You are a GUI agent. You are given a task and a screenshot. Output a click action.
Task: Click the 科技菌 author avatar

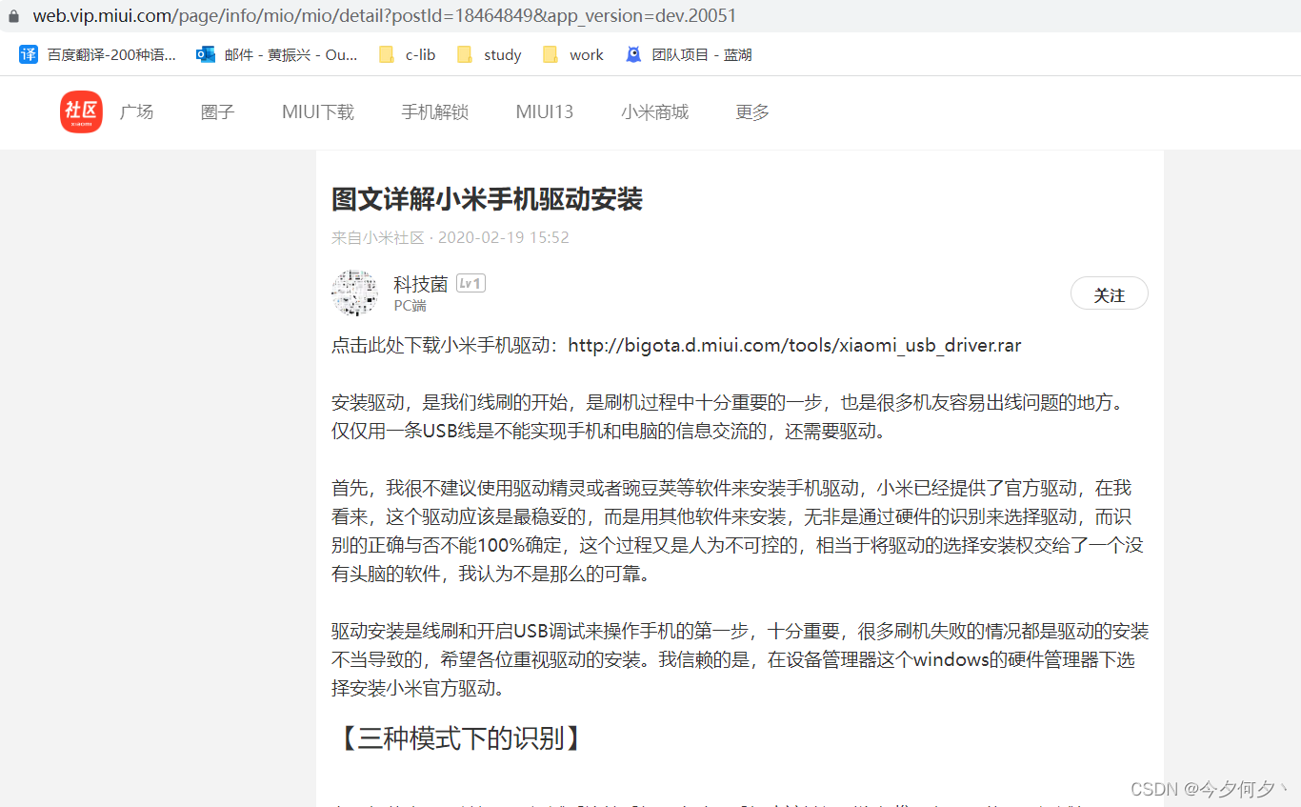[354, 293]
